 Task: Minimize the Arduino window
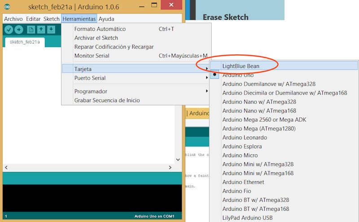[142, 6]
